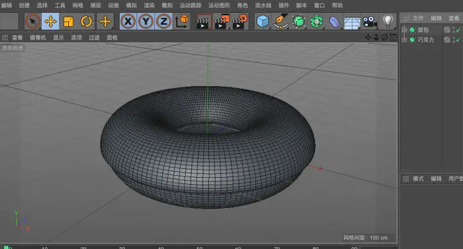This screenshot has width=463, height=249.
Task: Choose the Scale tool
Action: coord(68,22)
